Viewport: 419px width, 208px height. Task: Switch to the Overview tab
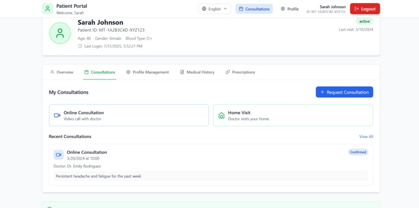62,72
